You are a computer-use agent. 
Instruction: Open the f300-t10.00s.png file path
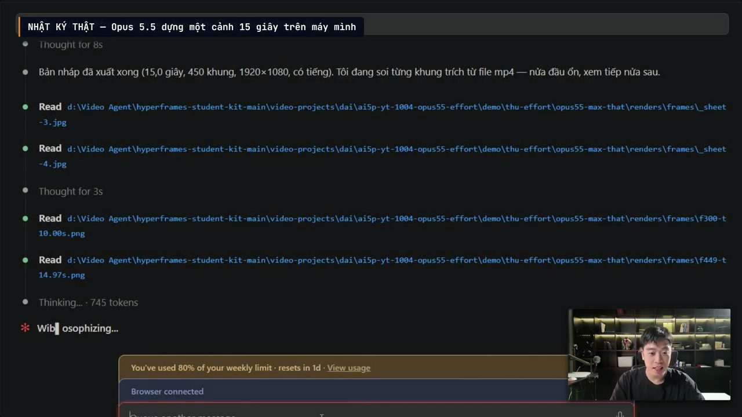pos(383,226)
